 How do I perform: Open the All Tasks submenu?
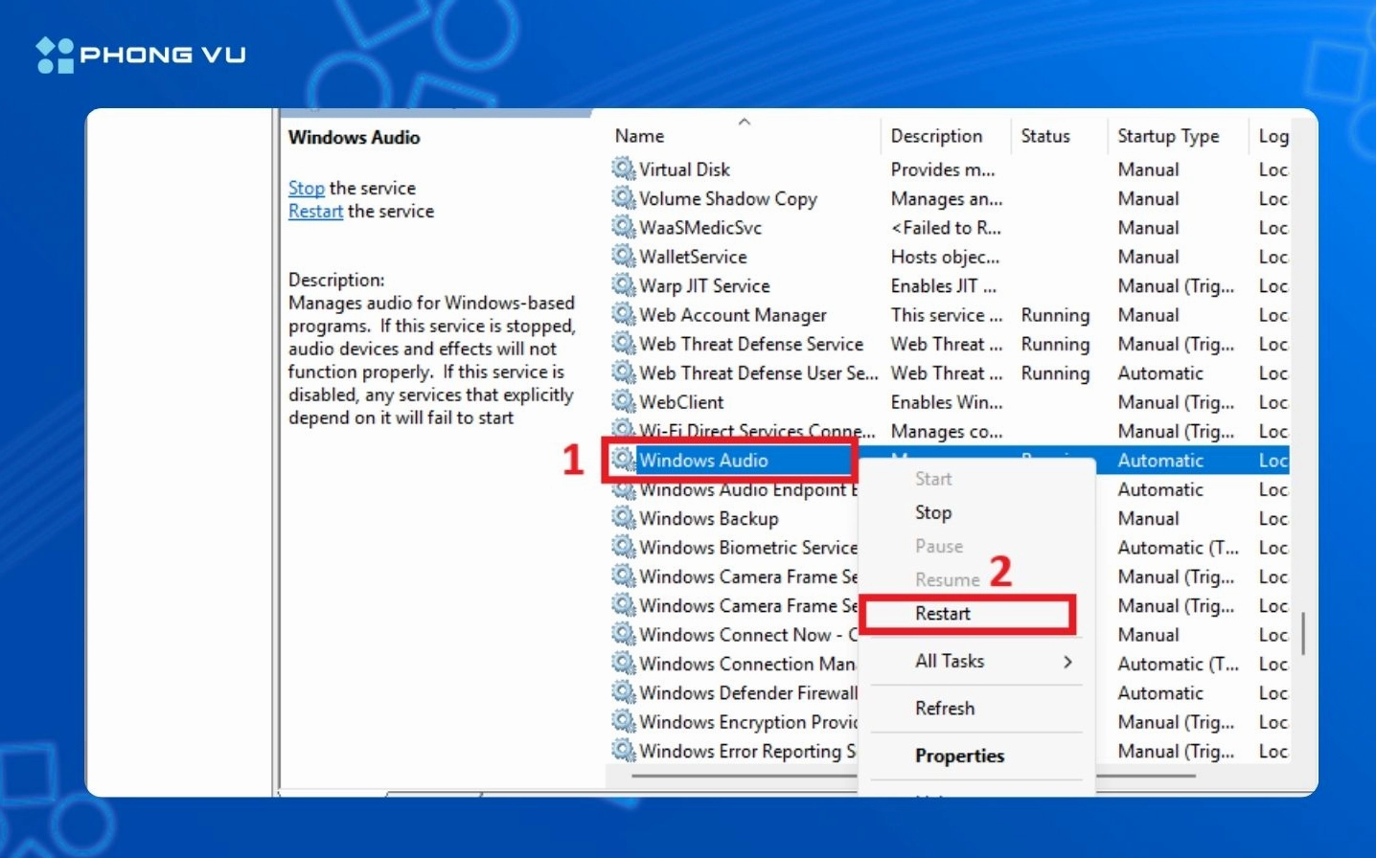(976, 661)
